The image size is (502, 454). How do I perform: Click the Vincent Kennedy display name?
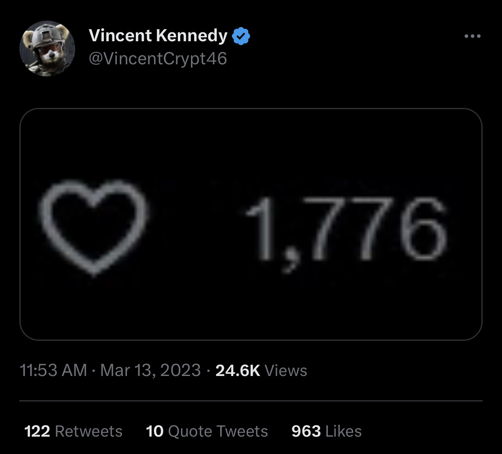158,36
